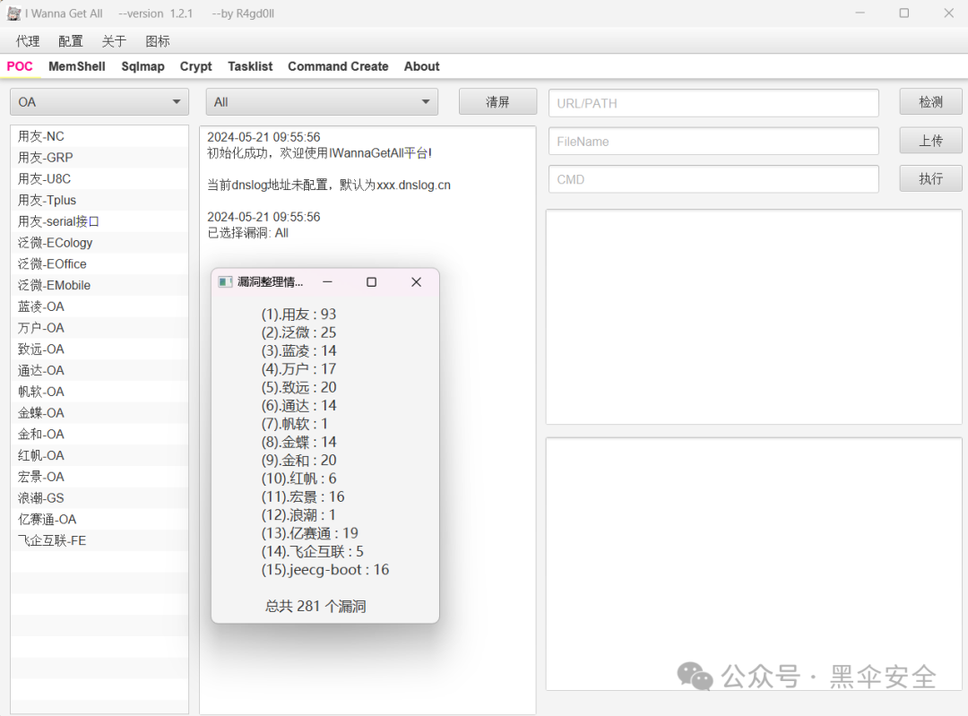The height and width of the screenshot is (716, 968).
Task: Open the 代理 menu
Action: (28, 41)
